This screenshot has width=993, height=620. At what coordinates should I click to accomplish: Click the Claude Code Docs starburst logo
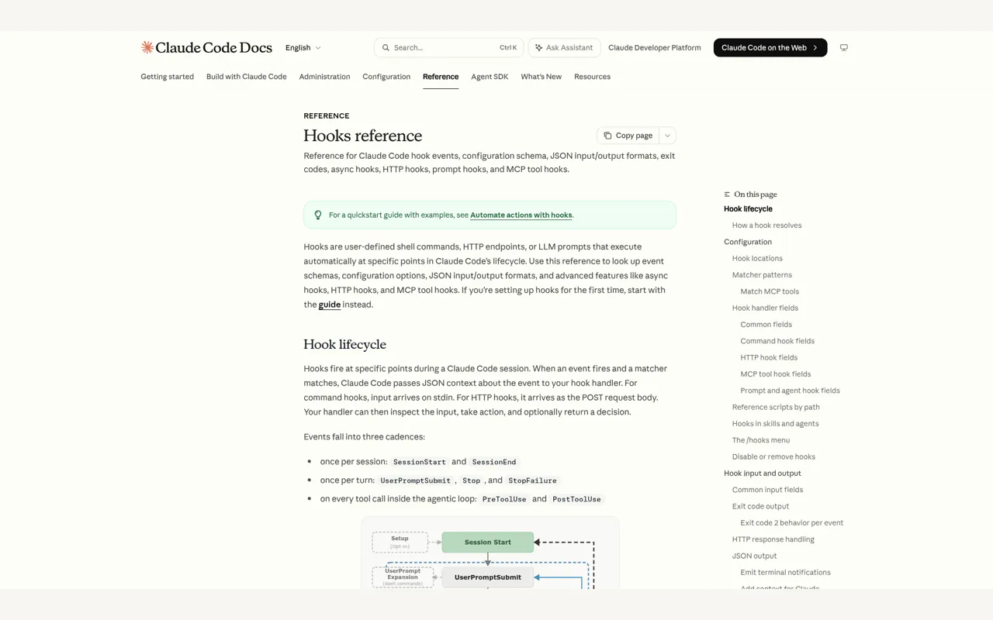(x=147, y=47)
